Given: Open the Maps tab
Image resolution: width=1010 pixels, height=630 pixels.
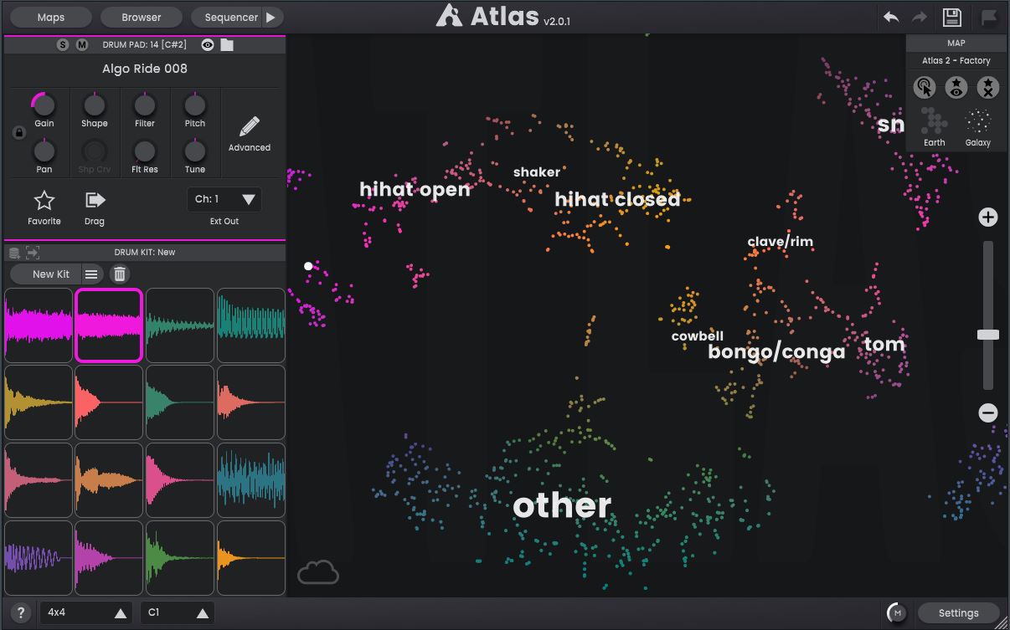Looking at the screenshot, I should point(51,17).
